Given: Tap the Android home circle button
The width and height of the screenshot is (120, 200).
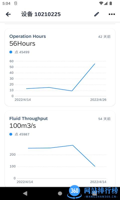Looking at the screenshot, I should pyautogui.click(x=60, y=193).
